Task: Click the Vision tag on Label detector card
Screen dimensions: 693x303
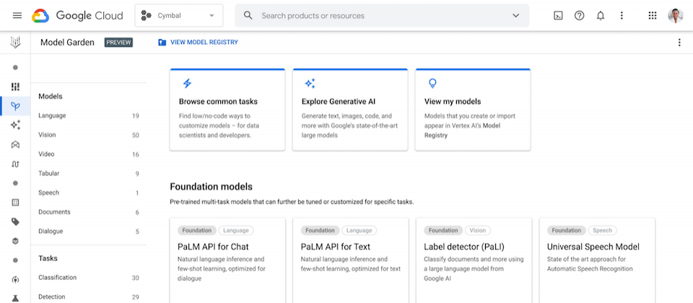Action: point(478,231)
